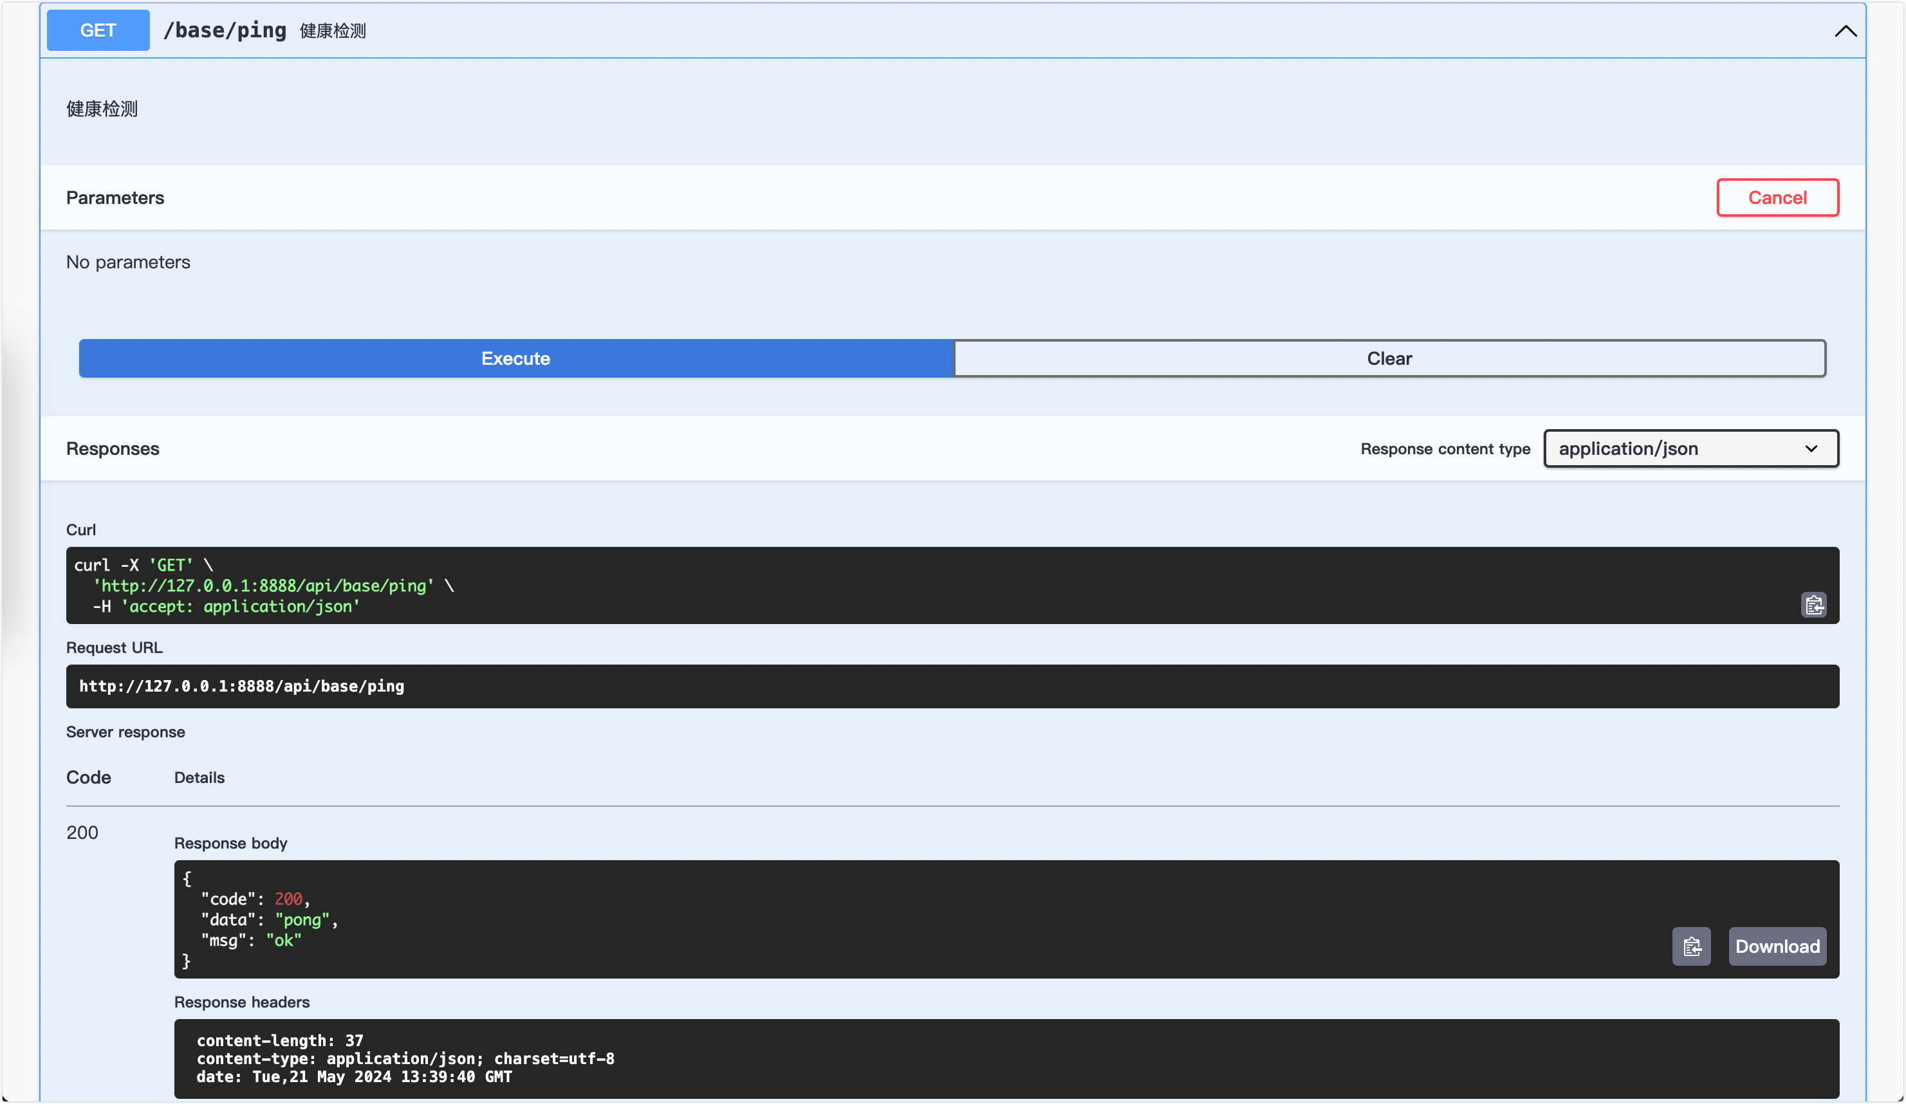Click the Request URL label
The width and height of the screenshot is (1906, 1104).
click(x=114, y=647)
